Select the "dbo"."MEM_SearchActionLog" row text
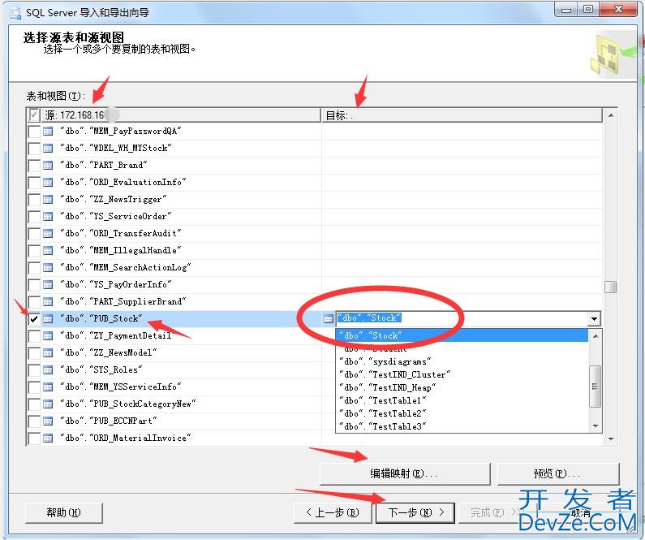 coord(126,268)
